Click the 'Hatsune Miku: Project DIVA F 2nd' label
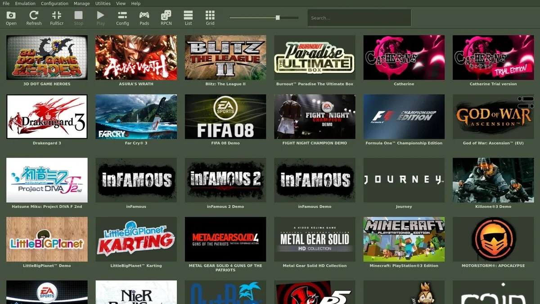The width and height of the screenshot is (540, 304). tap(47, 207)
